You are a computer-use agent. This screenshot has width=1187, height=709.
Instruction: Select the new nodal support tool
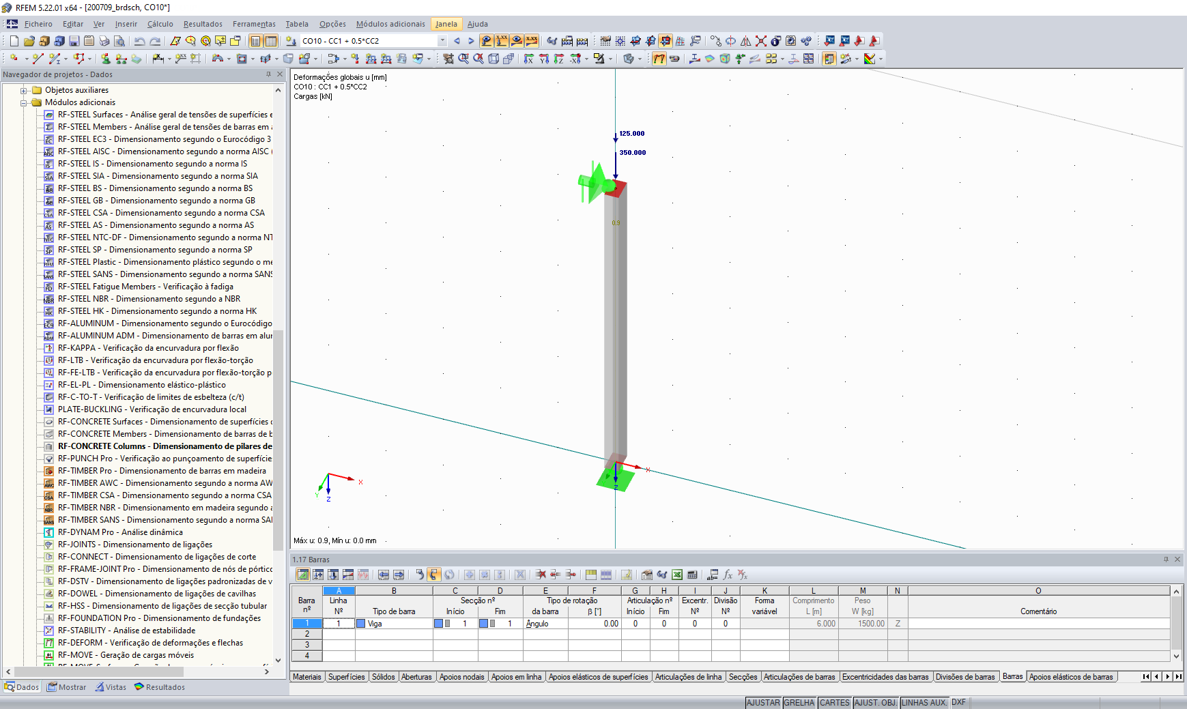[106, 59]
